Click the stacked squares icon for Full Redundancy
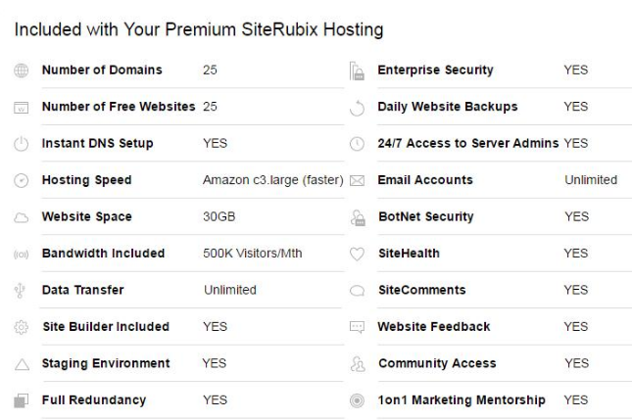 (x=21, y=400)
